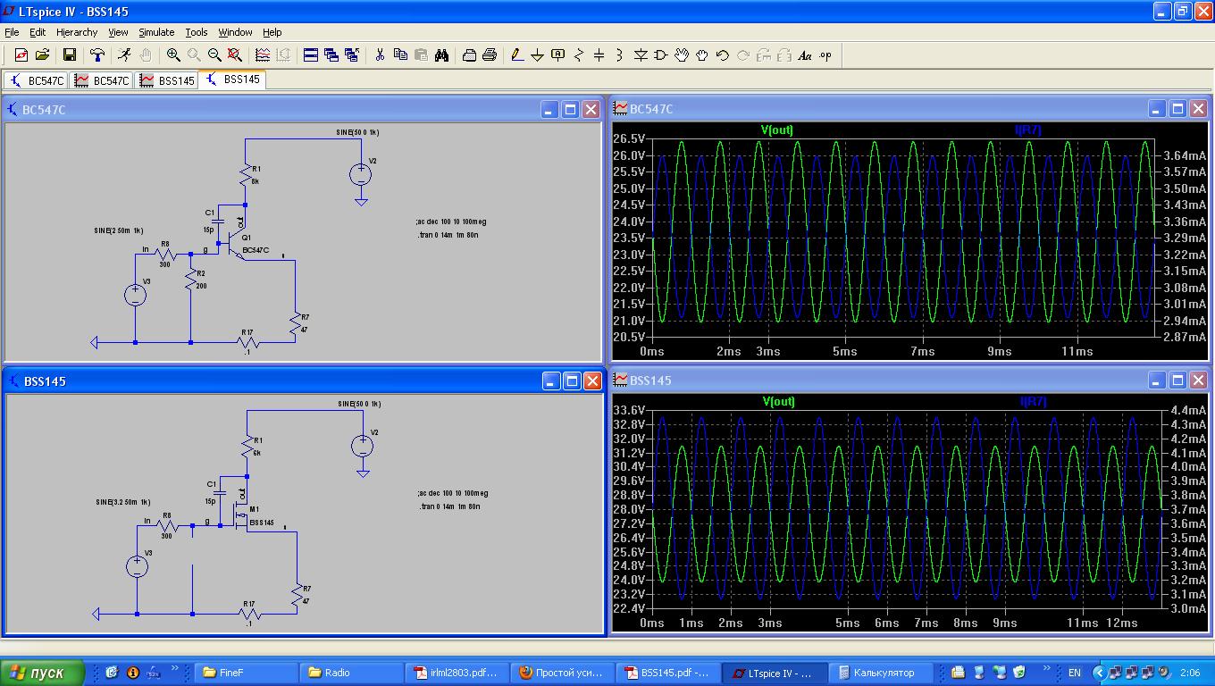Image resolution: width=1215 pixels, height=686 pixels.
Task: Click BC547C transistor label in schematic
Action: point(256,251)
